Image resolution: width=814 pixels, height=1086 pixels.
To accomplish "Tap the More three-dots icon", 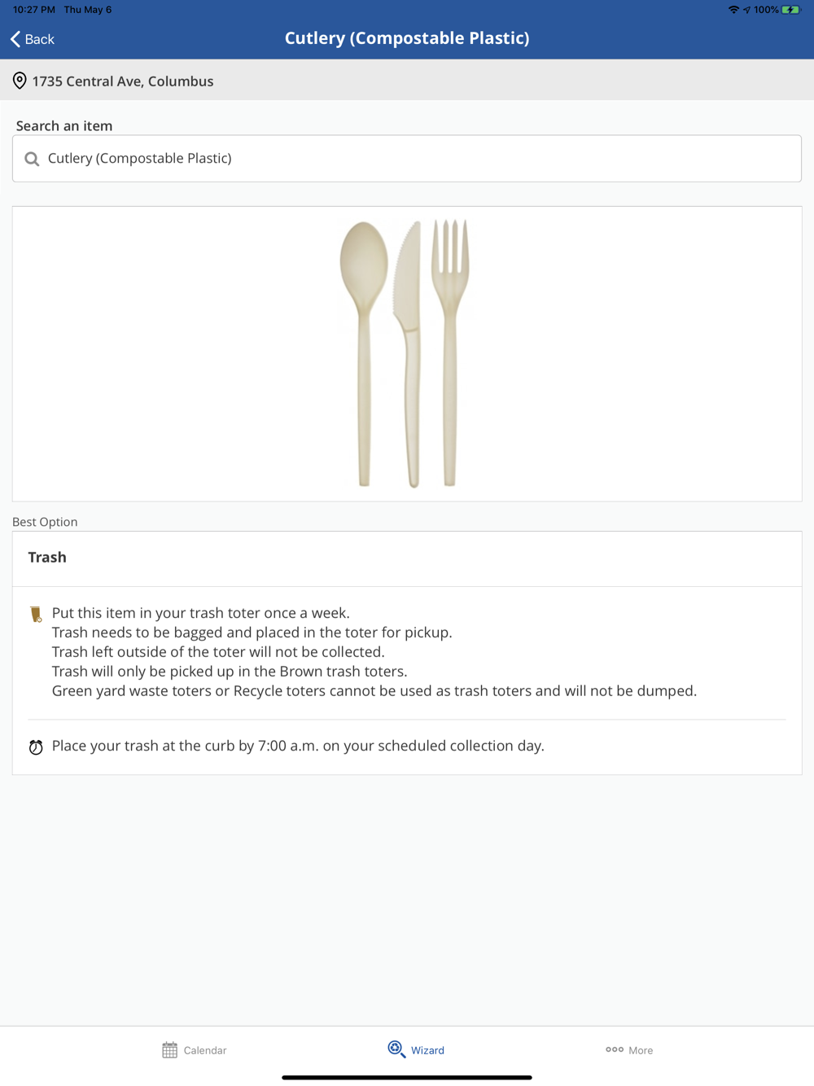I will tap(615, 1049).
